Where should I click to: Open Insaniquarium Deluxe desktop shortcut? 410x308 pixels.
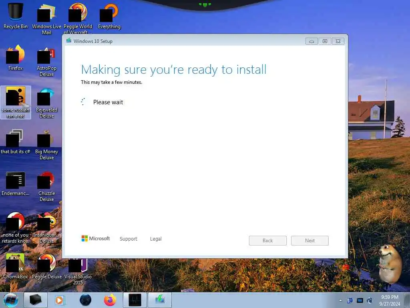tap(46, 228)
